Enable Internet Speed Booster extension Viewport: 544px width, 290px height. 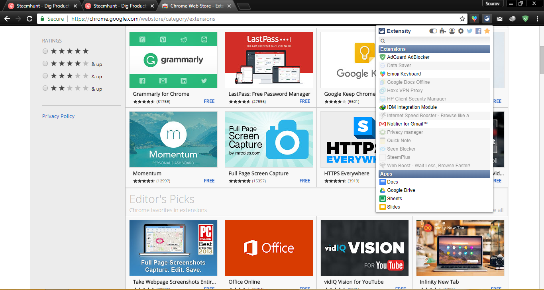(434, 116)
